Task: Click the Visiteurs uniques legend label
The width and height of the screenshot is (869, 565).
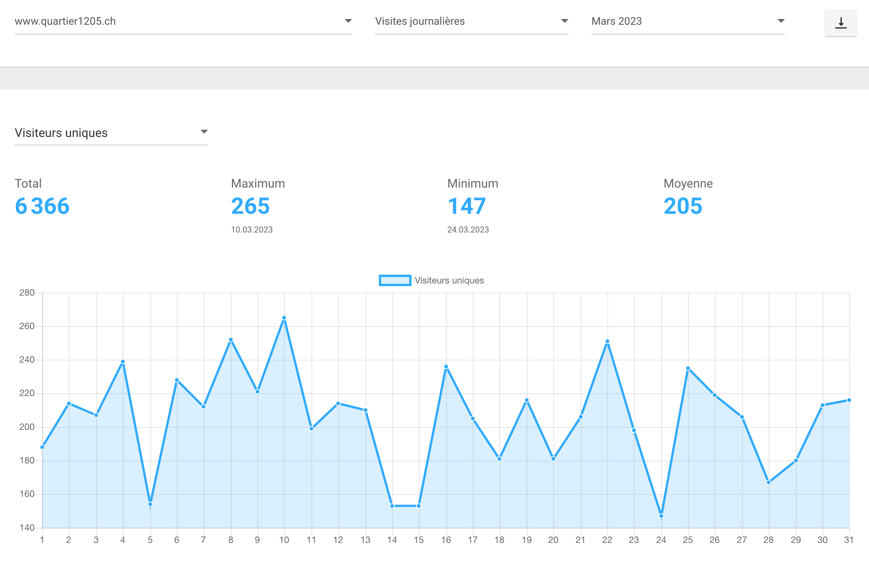Action: click(449, 280)
